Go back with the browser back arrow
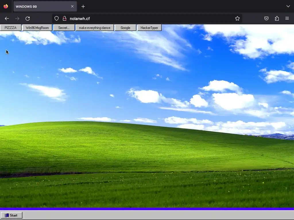Viewport: 294px width, 220px height. pos(7,19)
